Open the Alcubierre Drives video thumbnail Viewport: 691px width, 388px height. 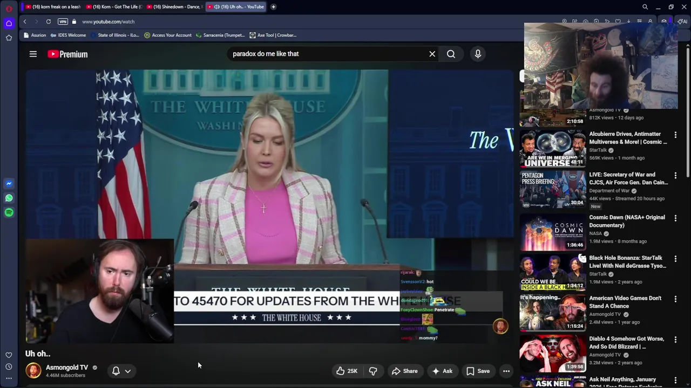point(553,148)
